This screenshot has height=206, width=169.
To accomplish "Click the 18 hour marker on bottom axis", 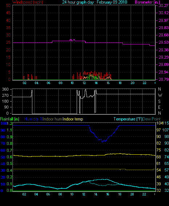I will point(120,194).
